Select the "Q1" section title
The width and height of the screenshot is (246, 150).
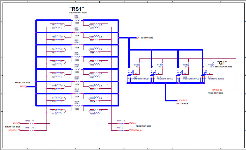222,63
